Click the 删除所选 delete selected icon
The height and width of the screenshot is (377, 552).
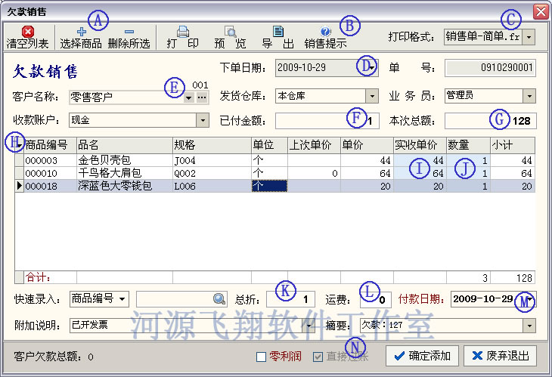pos(129,32)
